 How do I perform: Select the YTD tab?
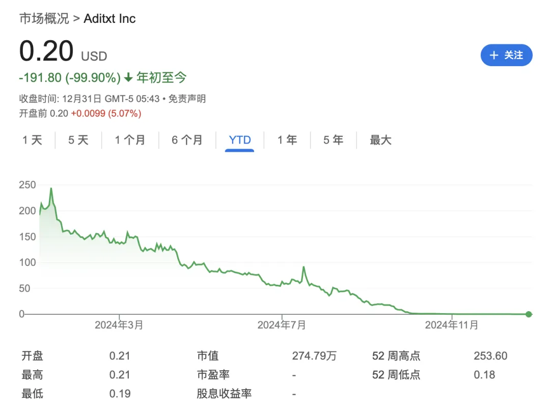[x=240, y=140]
